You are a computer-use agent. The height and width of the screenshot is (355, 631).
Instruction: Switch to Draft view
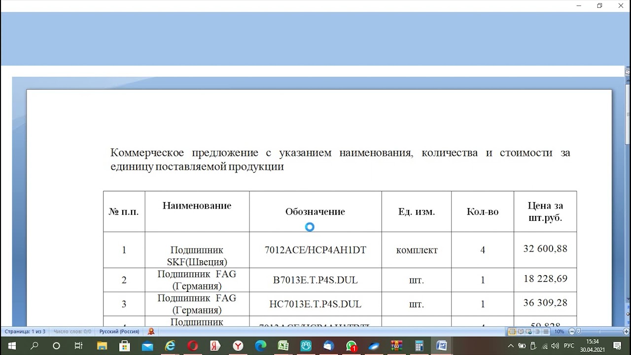(x=546, y=331)
